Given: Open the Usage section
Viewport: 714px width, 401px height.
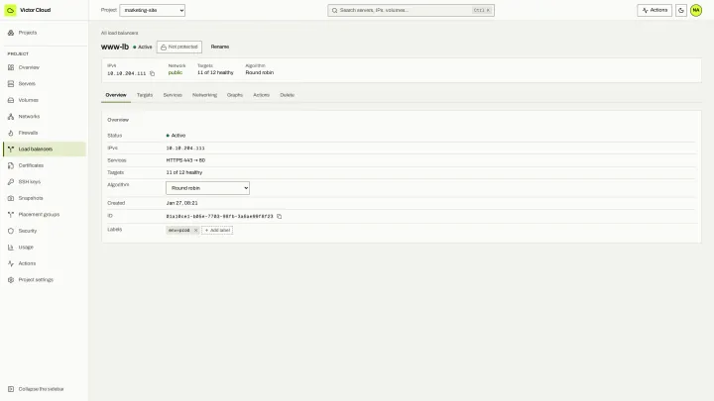Looking at the screenshot, I should coord(45,248).
